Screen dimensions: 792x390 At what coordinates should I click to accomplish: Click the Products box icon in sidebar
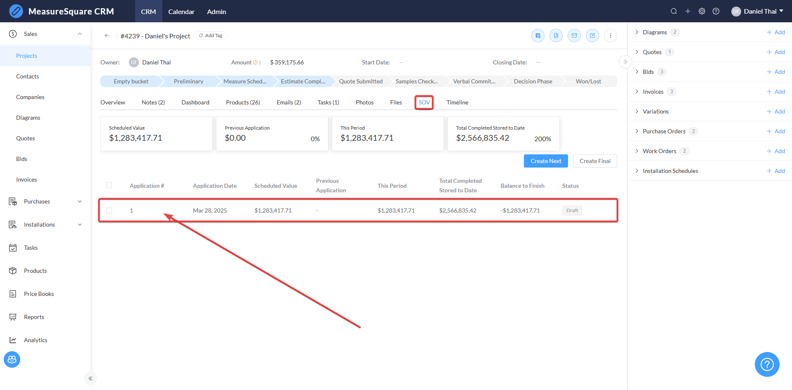tap(13, 271)
